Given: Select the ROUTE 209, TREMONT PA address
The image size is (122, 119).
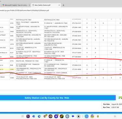Looking at the screenshot, I should (27, 61).
